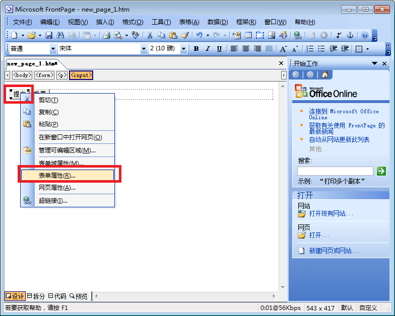Click the Preview in Browser icon
Screen dimensions: 395x316
pyautogui.click(x=118, y=35)
